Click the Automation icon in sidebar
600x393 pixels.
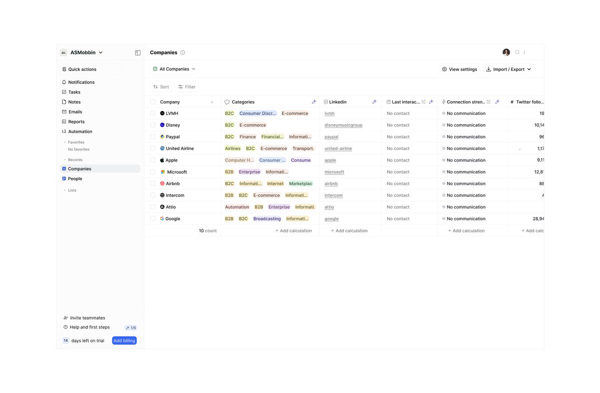64,131
